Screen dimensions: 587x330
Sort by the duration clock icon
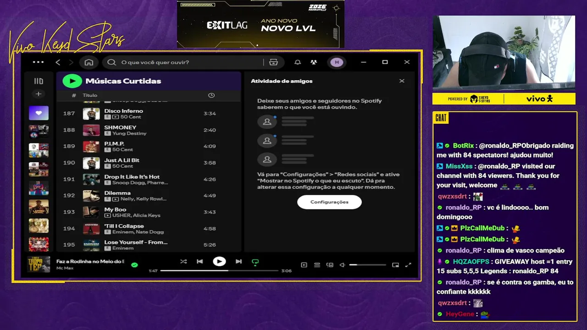coord(211,95)
